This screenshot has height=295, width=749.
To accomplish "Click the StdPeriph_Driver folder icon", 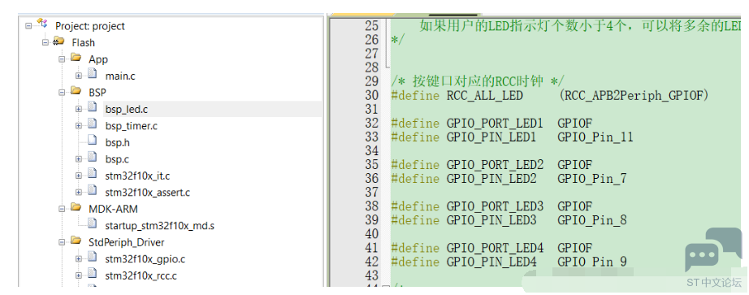I will [76, 241].
